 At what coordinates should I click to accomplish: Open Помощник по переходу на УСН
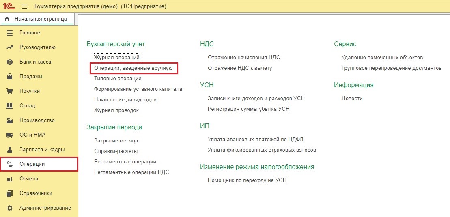tap(247, 180)
